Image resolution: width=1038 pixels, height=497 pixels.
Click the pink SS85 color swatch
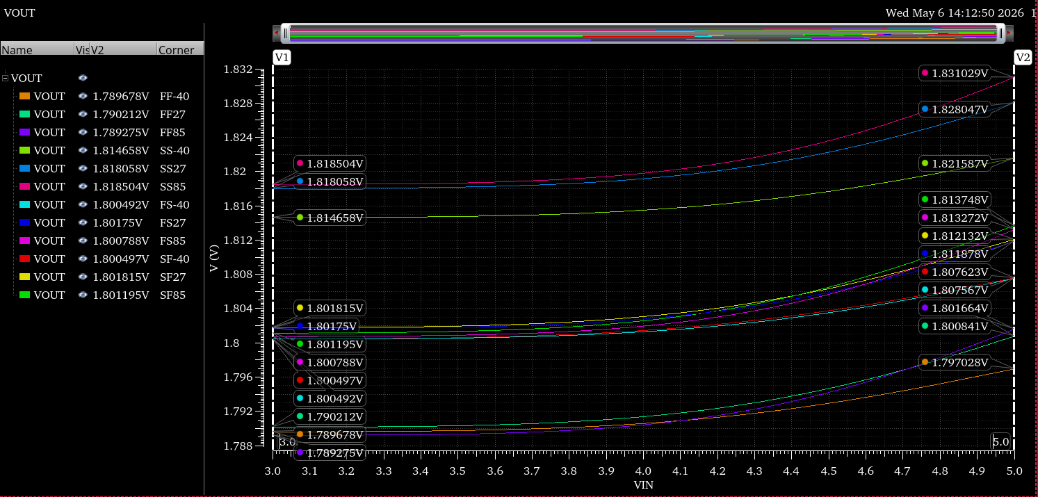(24, 186)
